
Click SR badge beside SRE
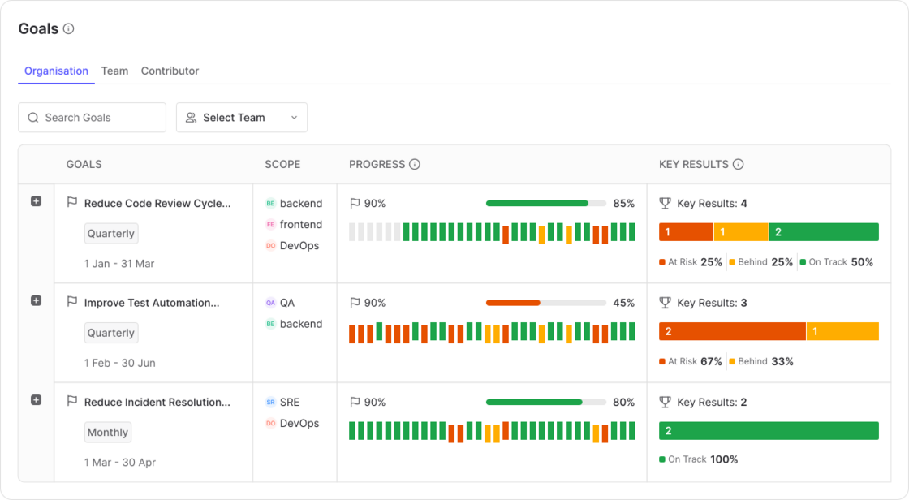[x=270, y=402]
